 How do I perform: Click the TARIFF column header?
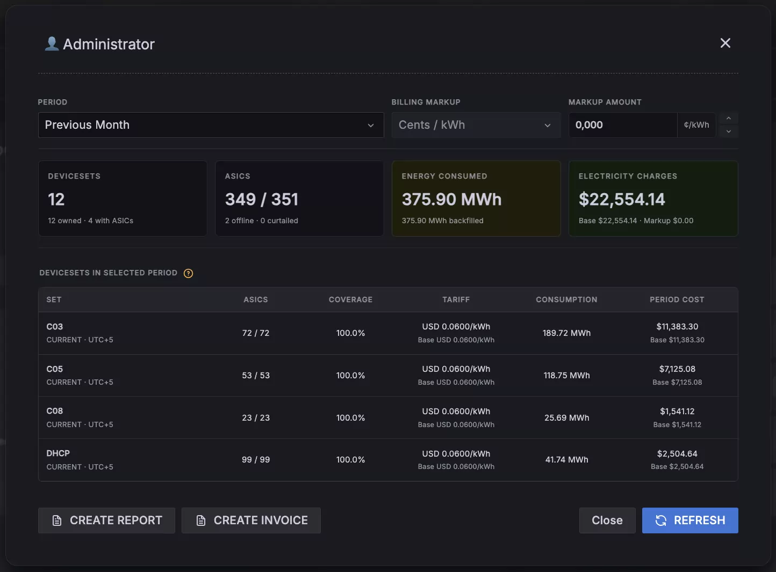(x=456, y=299)
